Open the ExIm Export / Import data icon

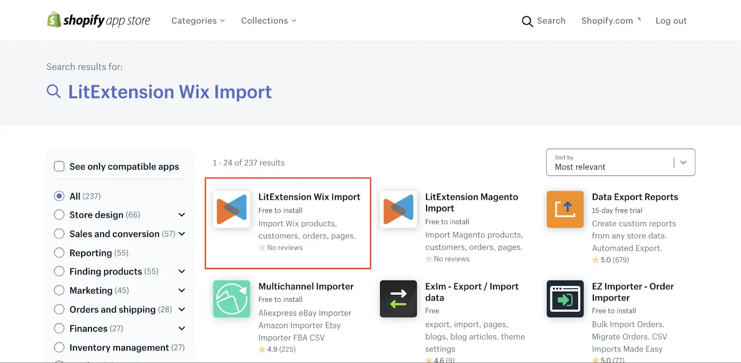(398, 299)
